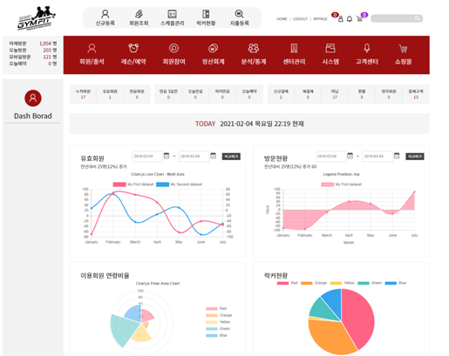
Task: Open the 신규등록 new registration icon
Action: [105, 17]
